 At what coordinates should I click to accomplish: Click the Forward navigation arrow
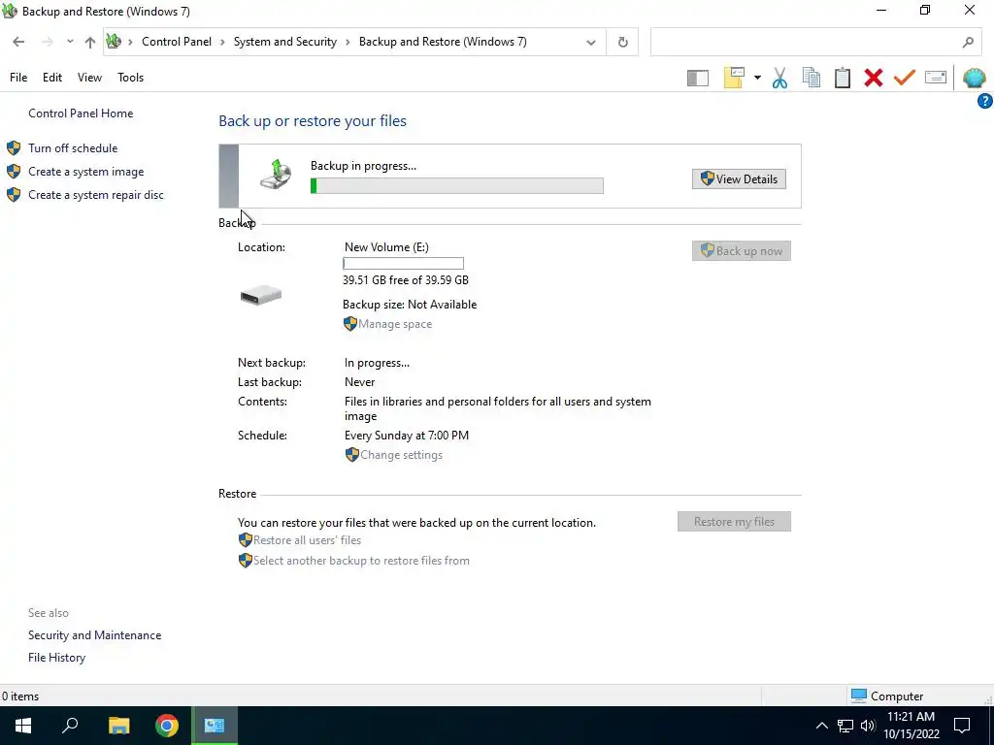(x=47, y=42)
